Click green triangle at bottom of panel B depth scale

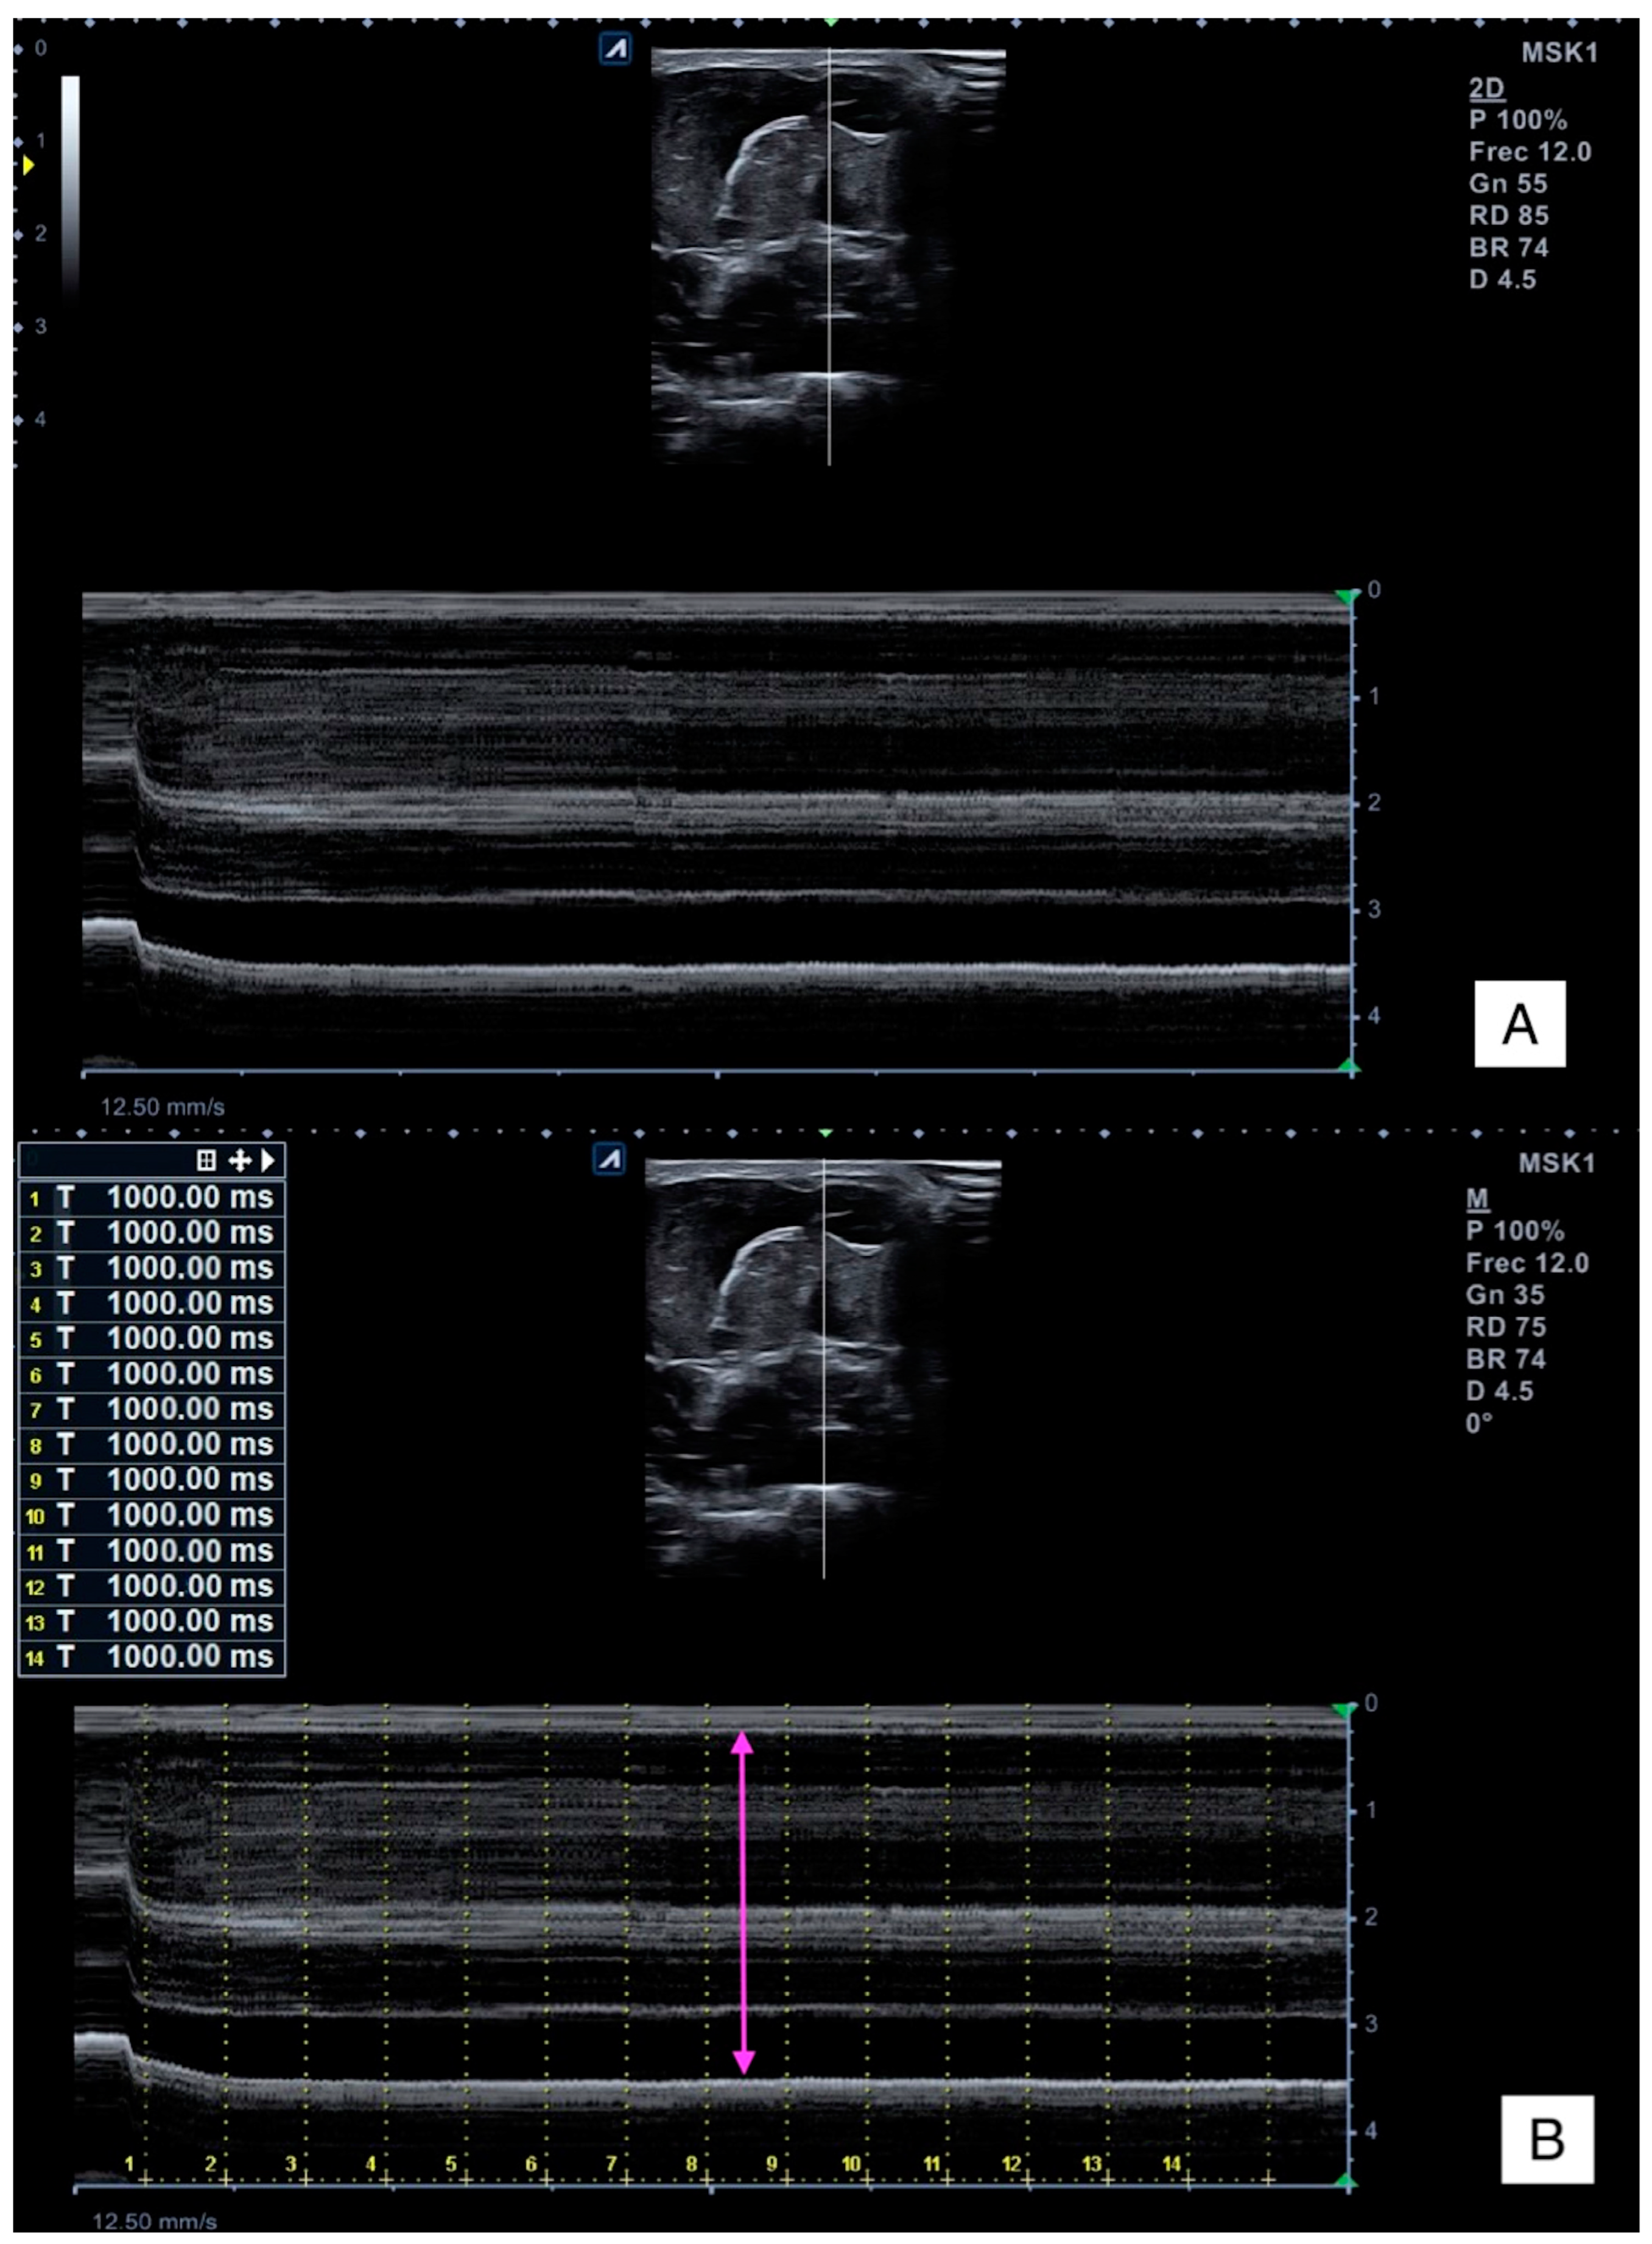pos(1346,2182)
